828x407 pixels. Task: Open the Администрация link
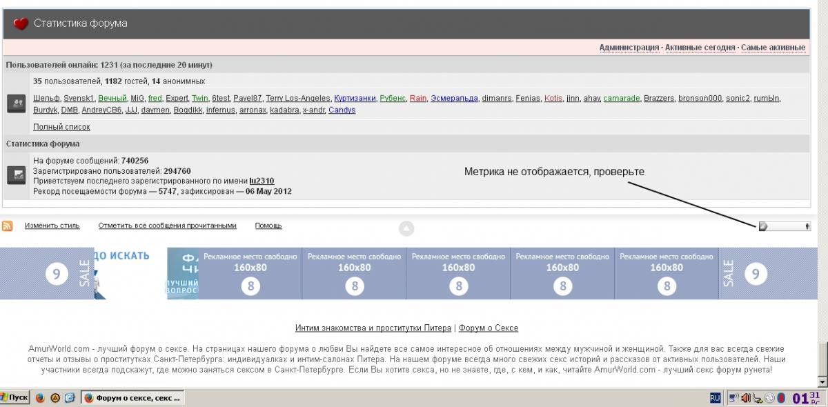pos(629,48)
